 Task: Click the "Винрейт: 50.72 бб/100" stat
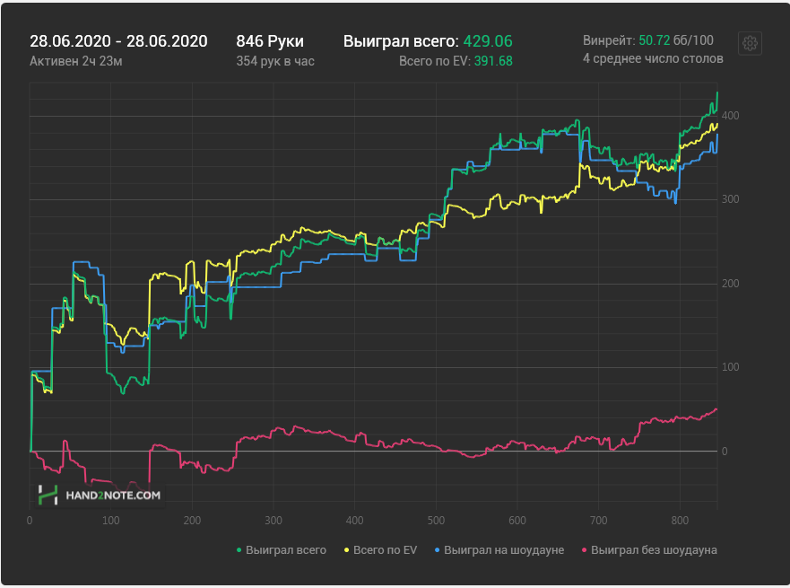pos(648,40)
